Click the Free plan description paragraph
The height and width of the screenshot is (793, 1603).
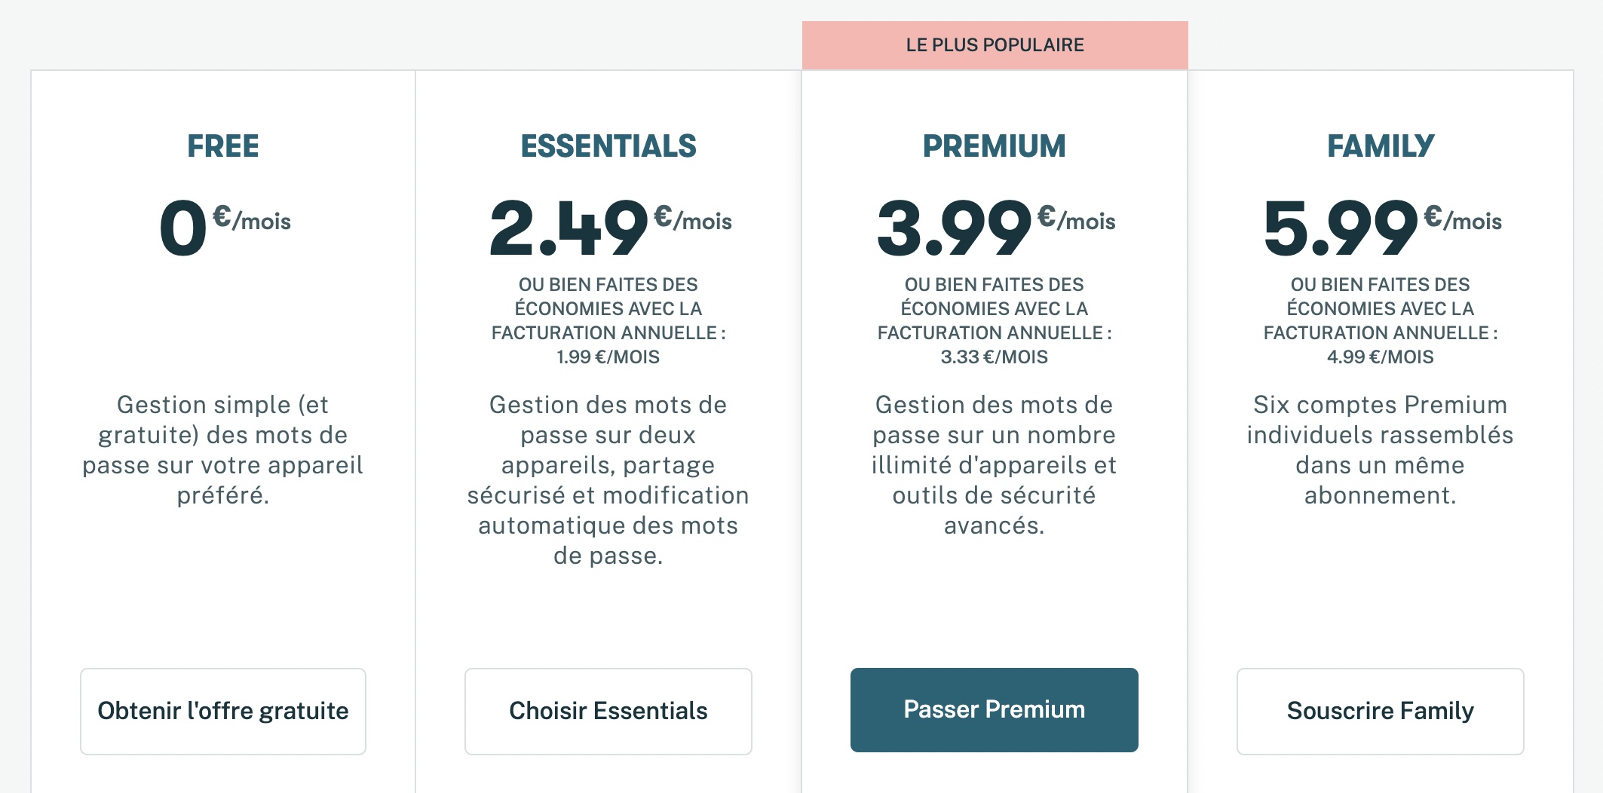point(223,450)
